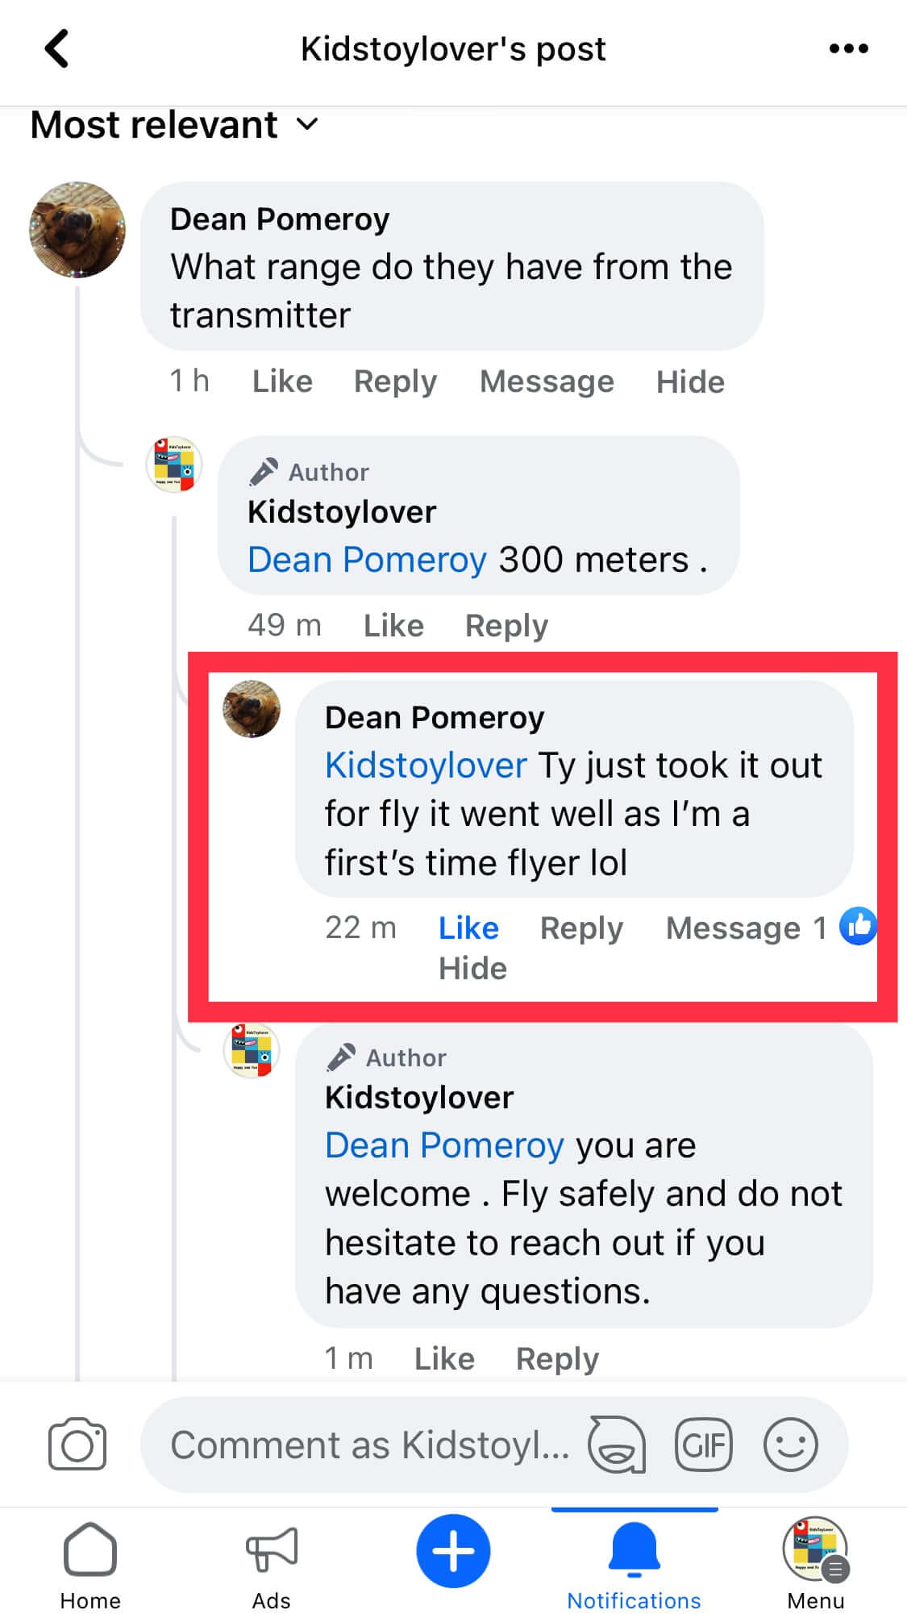
Task: View the thumbs-up reaction on Dean's reply
Action: click(x=858, y=926)
